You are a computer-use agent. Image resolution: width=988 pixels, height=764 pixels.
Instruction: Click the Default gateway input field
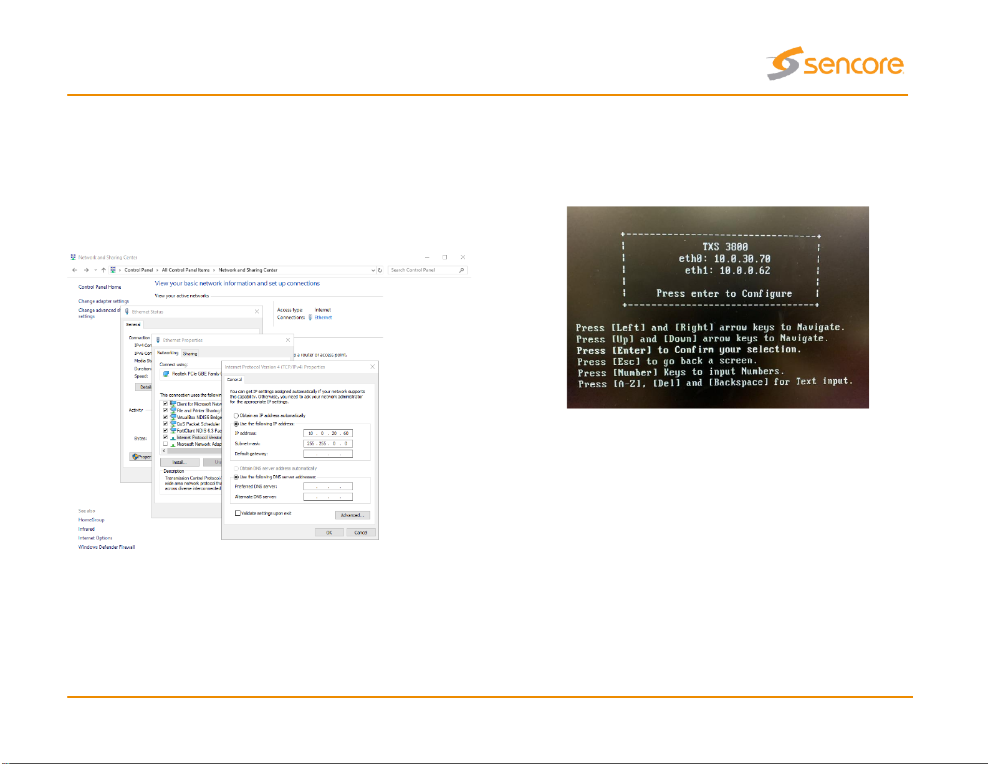[x=328, y=454]
